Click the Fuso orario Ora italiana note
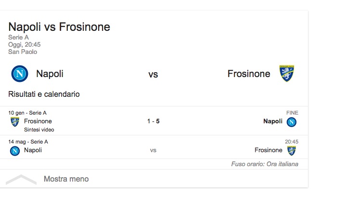 pos(265,164)
